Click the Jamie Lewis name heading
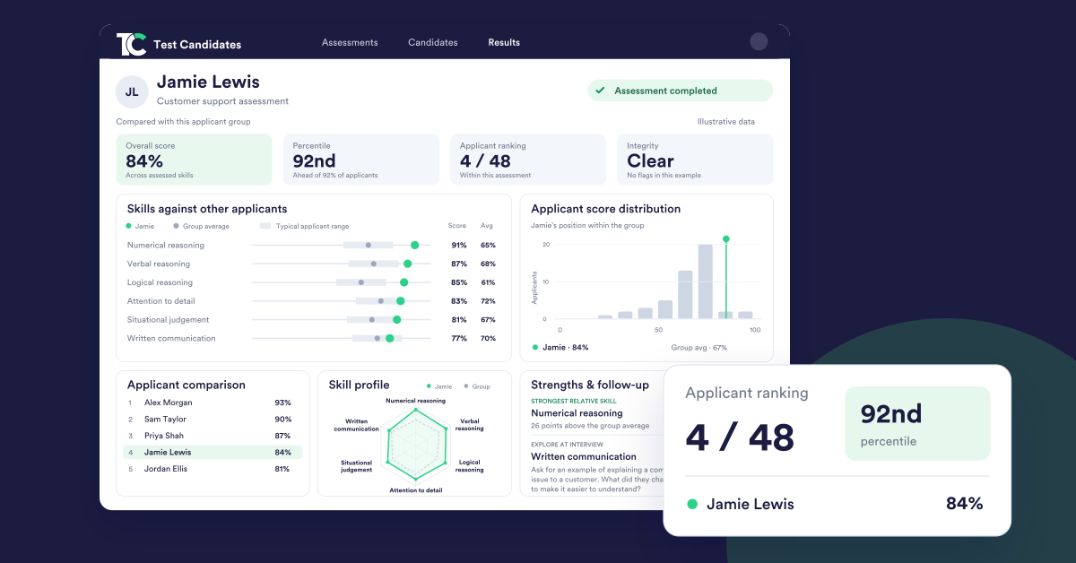Screen dimensions: 1076x563 click(x=208, y=82)
